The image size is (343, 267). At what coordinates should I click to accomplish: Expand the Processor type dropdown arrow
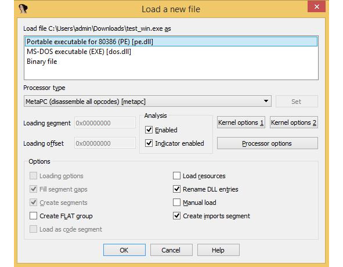tap(266, 101)
